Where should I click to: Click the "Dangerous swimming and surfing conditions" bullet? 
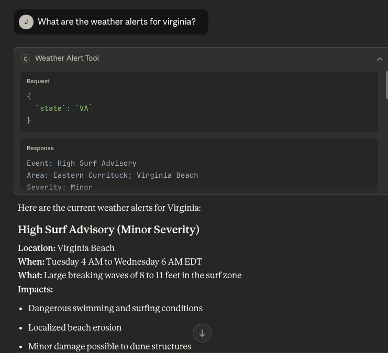(115, 309)
